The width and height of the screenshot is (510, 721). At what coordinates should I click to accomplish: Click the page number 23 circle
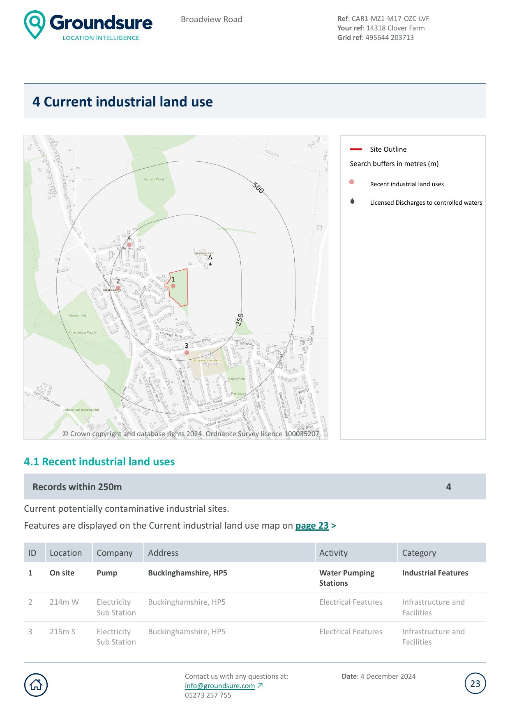pyautogui.click(x=475, y=684)
